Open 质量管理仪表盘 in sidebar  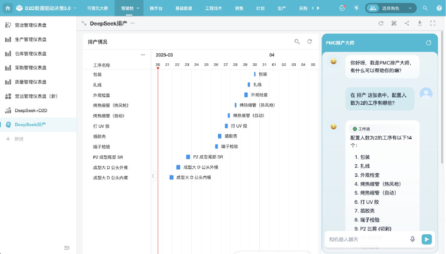(38, 82)
